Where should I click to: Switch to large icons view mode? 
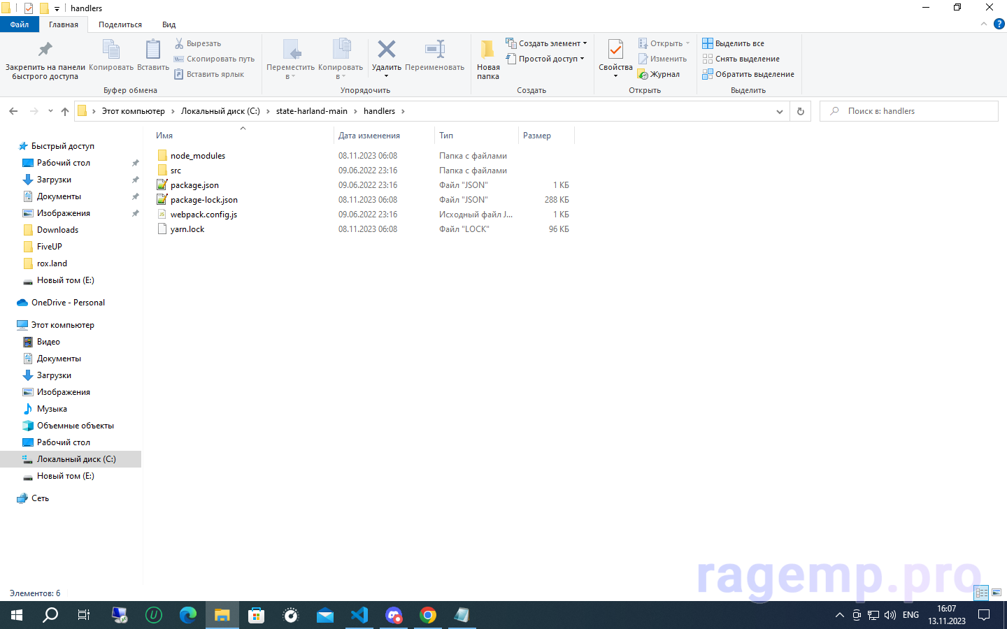tap(997, 593)
